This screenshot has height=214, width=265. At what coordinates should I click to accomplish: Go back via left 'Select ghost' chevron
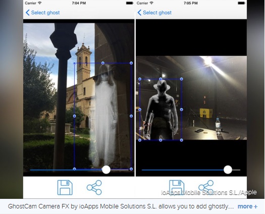coord(28,13)
